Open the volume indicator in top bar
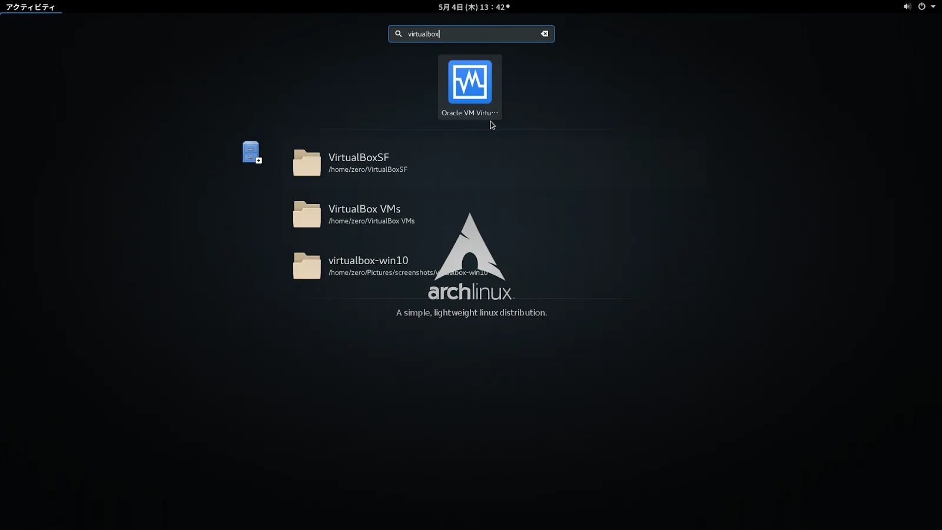 pyautogui.click(x=907, y=6)
